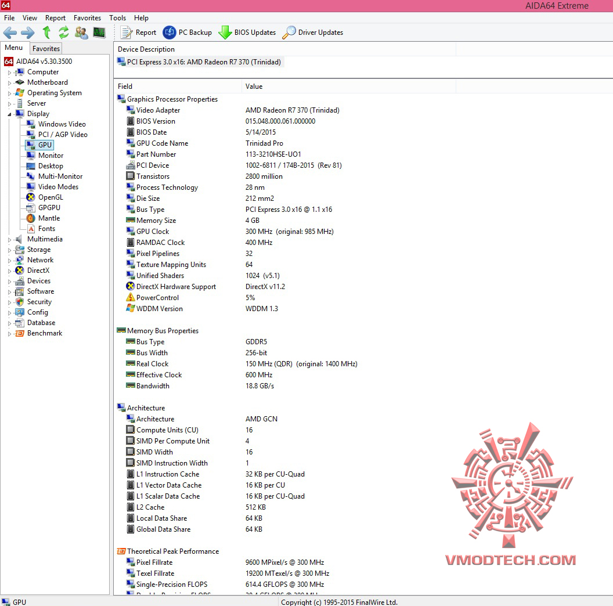Screen dimensions: 613x606
Task: Click the Report toolbar button label
Action: [x=146, y=33]
